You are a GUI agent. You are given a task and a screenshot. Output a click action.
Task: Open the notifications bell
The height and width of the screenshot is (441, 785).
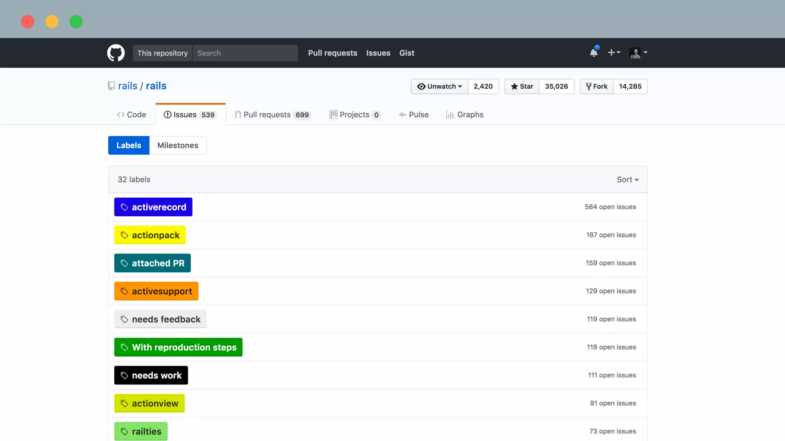click(x=594, y=52)
